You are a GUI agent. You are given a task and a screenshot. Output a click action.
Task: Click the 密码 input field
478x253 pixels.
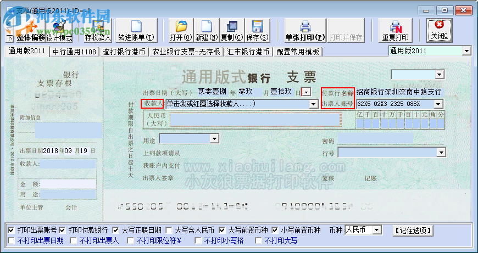375,138
